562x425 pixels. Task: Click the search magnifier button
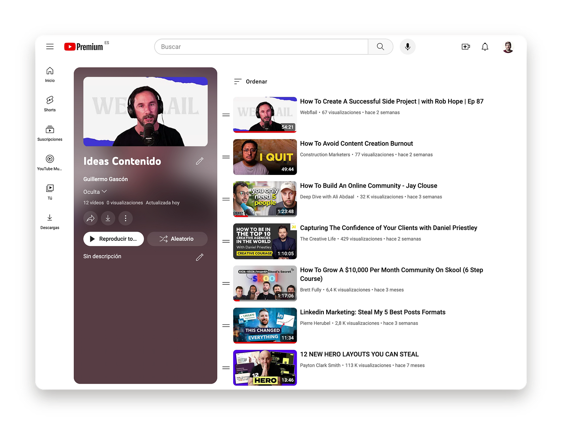tap(380, 47)
